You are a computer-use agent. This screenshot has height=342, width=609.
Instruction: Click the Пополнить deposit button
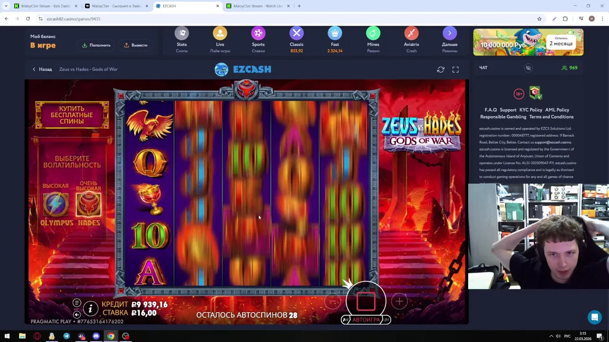pos(96,45)
